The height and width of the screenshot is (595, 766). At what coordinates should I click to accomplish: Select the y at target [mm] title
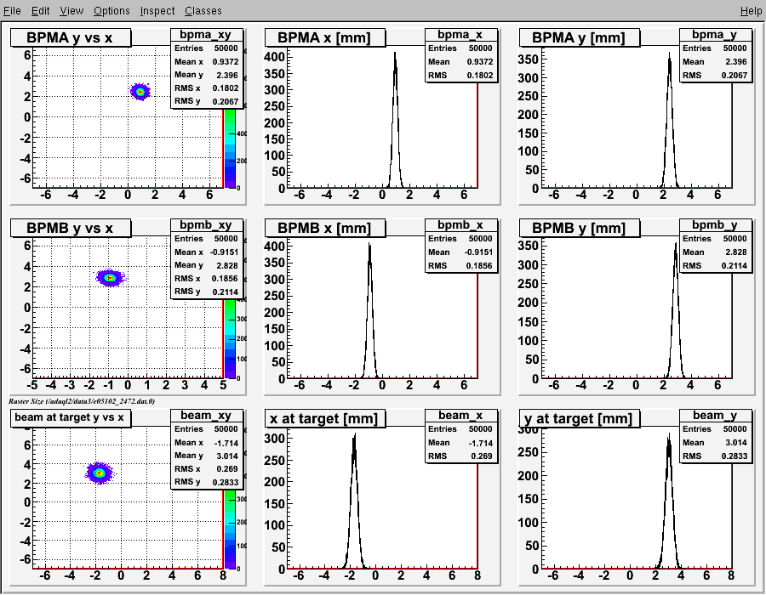(580, 418)
